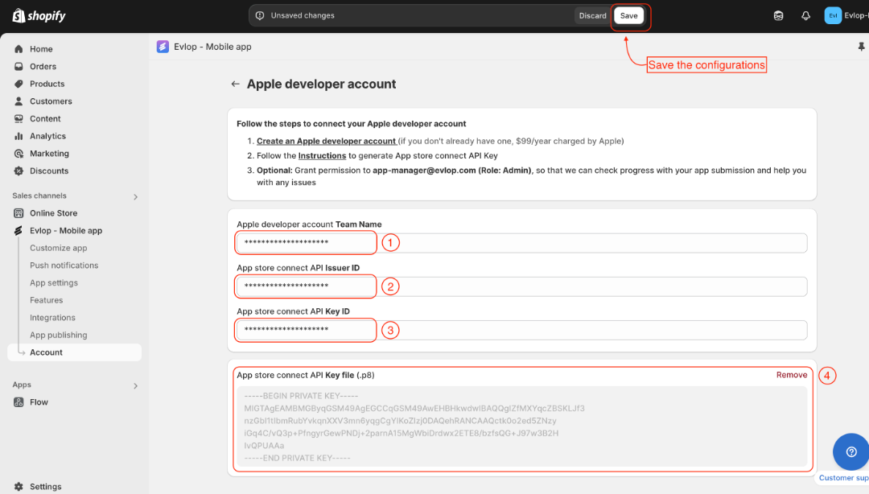
Task: Click the Settings gear icon
Action: coord(19,486)
